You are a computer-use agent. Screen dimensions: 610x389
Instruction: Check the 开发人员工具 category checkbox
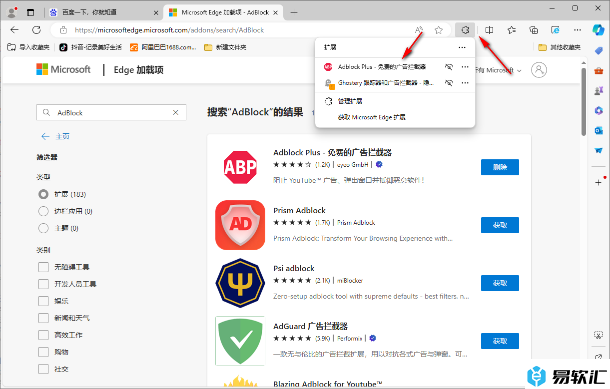click(x=43, y=284)
